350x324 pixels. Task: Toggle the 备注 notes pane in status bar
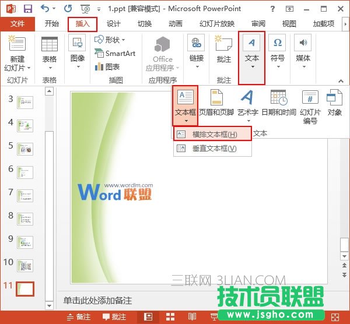click(x=79, y=317)
